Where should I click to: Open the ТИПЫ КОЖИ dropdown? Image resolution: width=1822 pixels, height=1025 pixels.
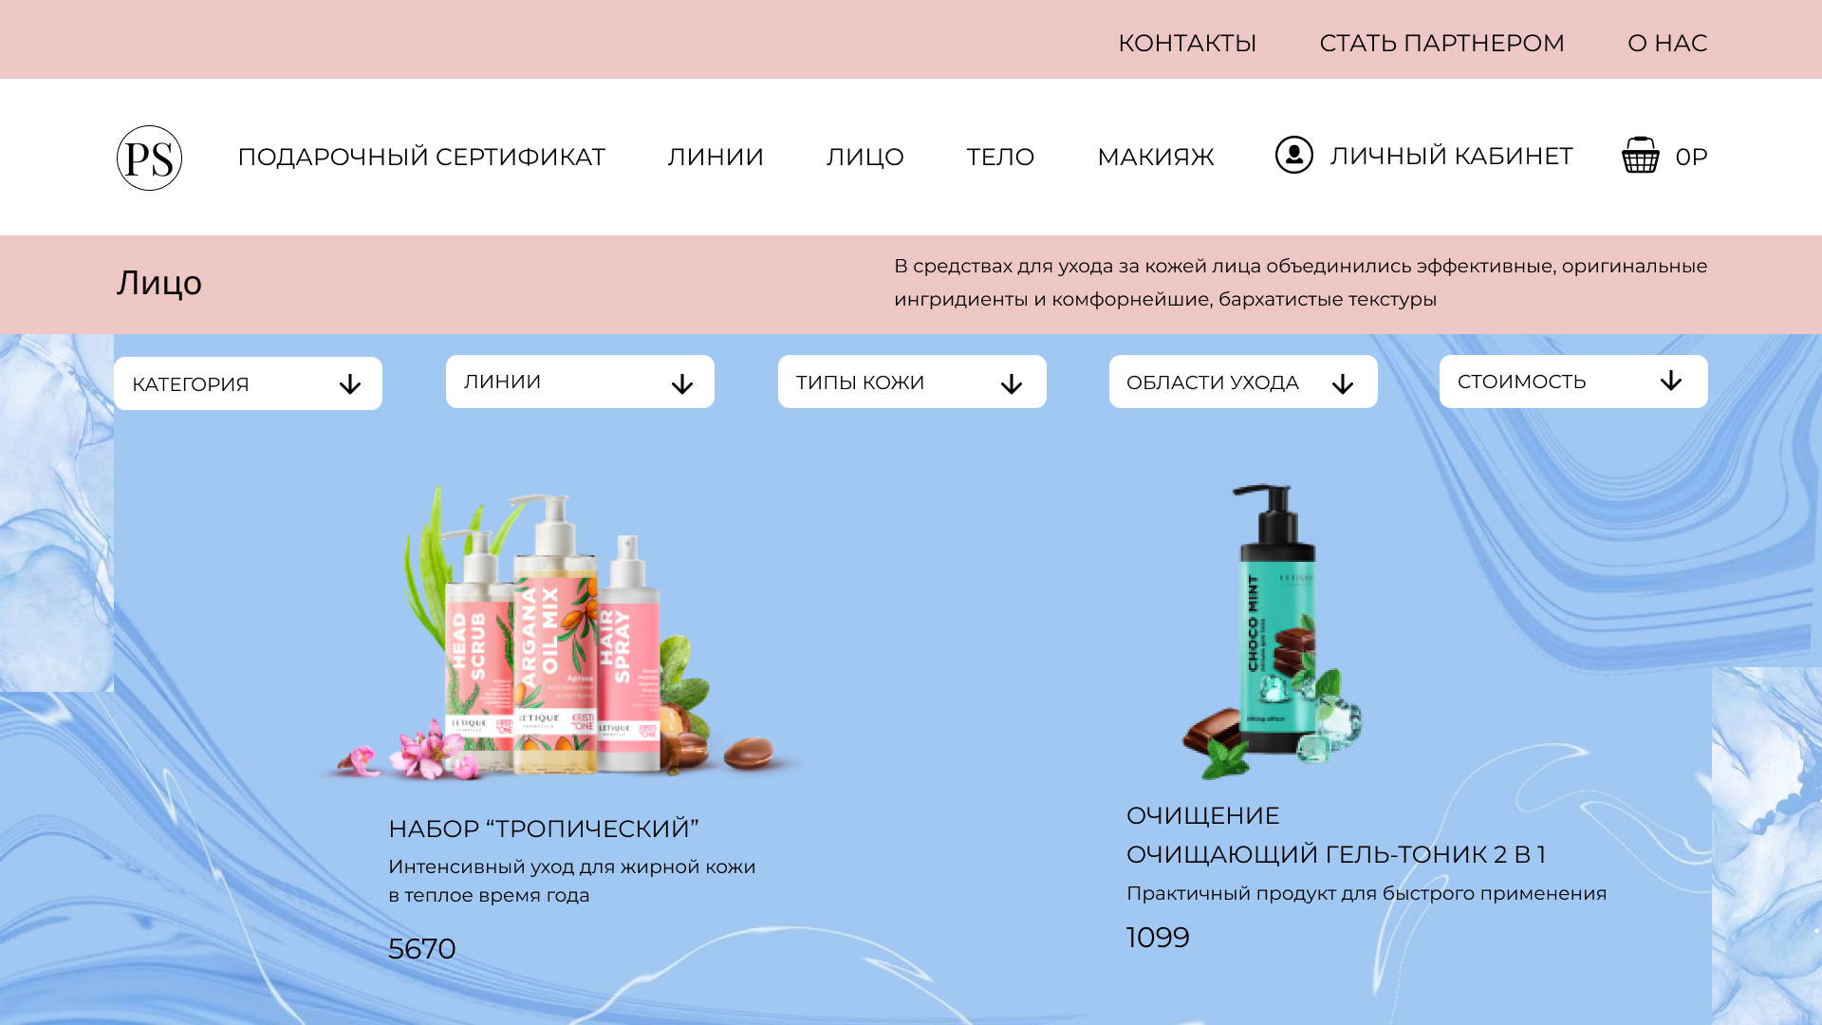912,382
